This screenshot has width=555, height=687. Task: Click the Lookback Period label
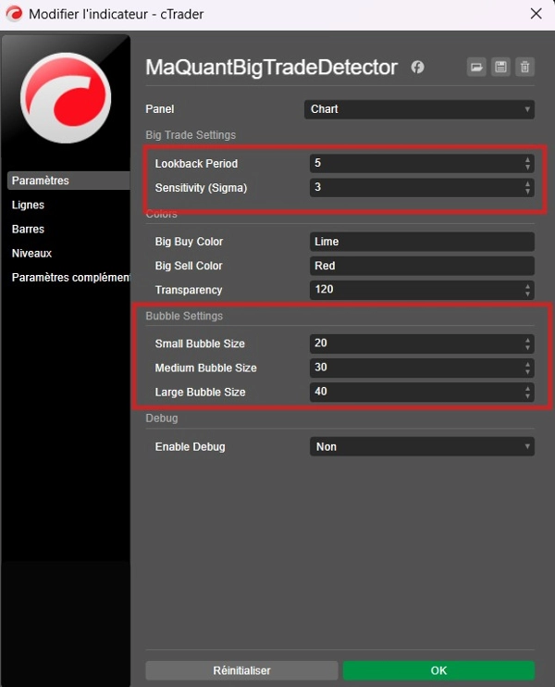point(196,164)
